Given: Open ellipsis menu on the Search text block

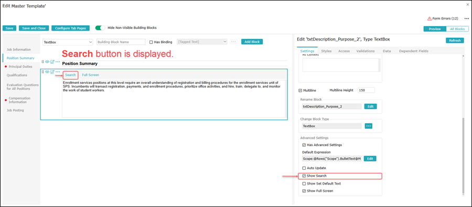Looking at the screenshot, I should click(58, 72).
